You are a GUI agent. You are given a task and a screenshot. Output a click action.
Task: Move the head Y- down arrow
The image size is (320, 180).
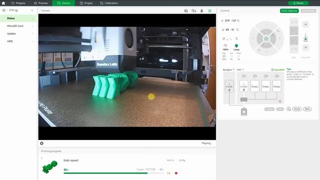(266, 52)
